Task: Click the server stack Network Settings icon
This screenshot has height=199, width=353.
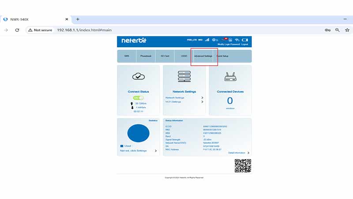Action: (x=184, y=77)
